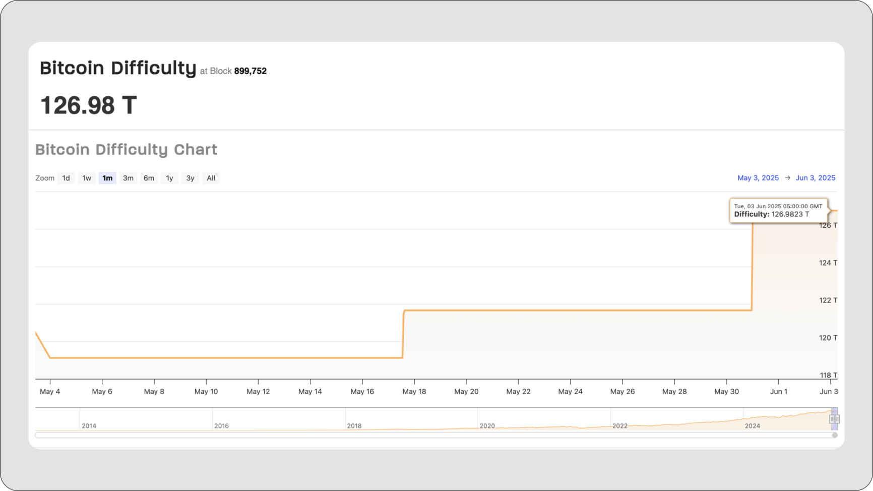Zoom the chart to 1y
Viewport: 873px width, 491px height.
169,178
